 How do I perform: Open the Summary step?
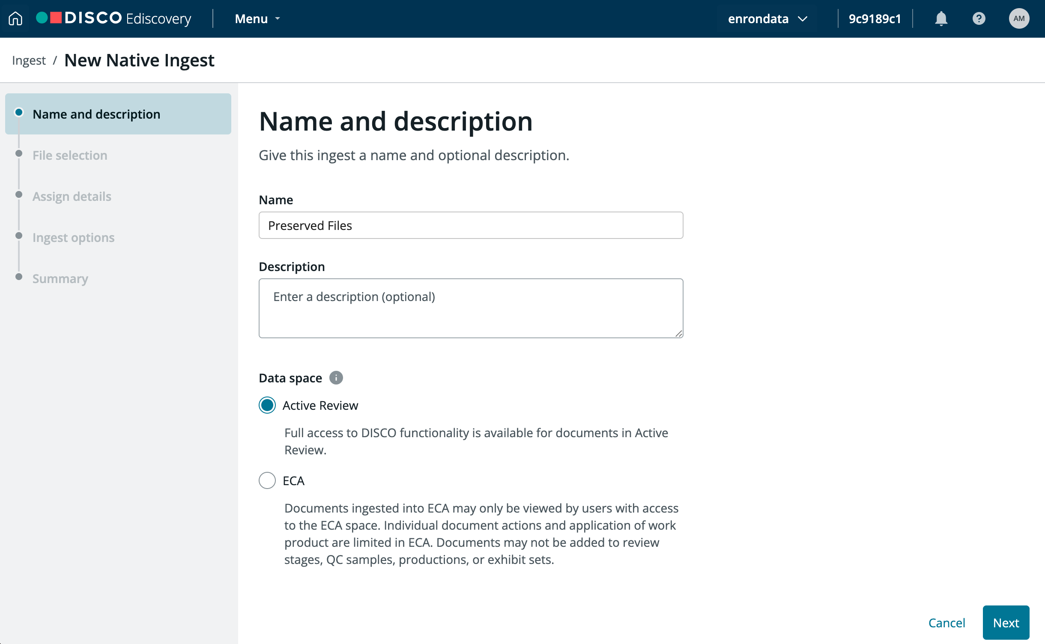click(60, 278)
